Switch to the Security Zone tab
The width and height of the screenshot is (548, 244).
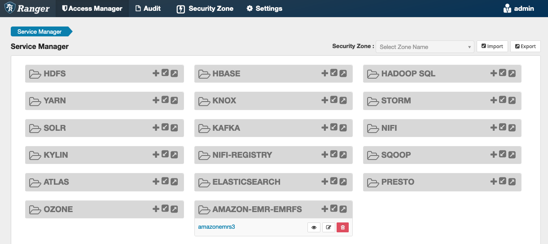pyautogui.click(x=205, y=9)
